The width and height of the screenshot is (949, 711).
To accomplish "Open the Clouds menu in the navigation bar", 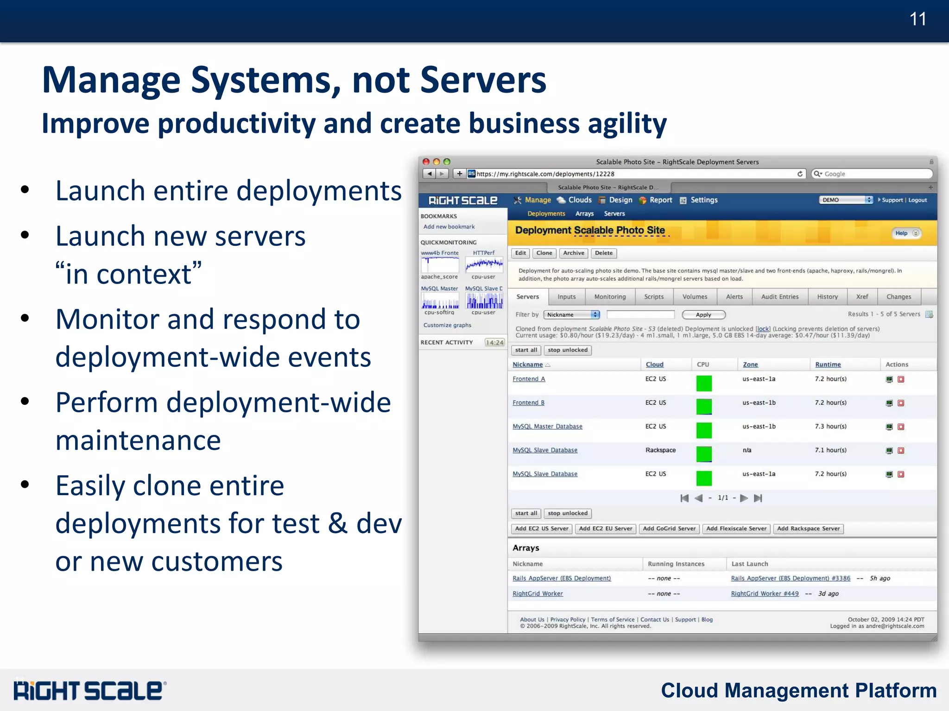I will tap(579, 200).
